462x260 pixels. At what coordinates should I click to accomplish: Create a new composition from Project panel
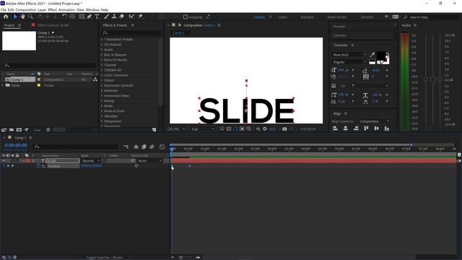pyautogui.click(x=19, y=130)
